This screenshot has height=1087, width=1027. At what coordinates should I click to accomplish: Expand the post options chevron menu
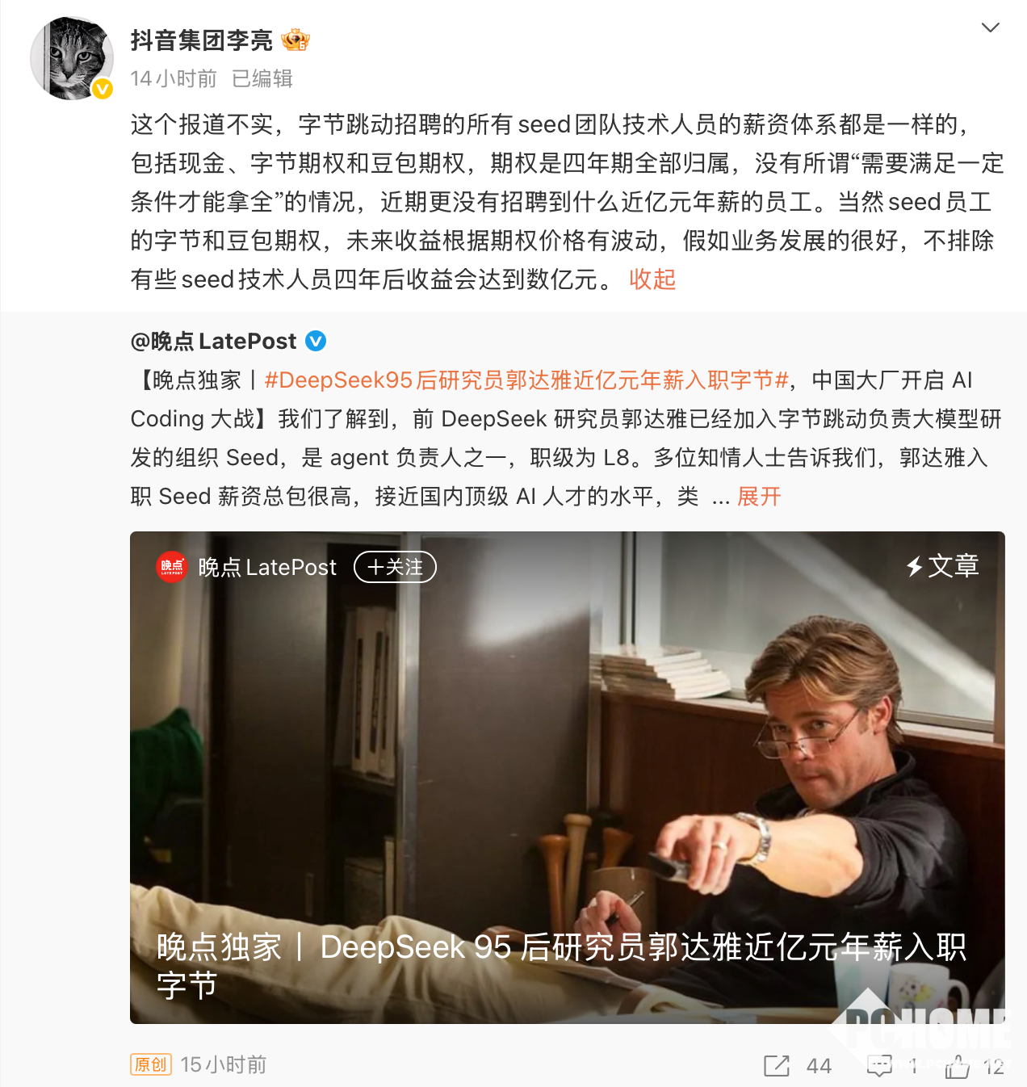[x=990, y=27]
